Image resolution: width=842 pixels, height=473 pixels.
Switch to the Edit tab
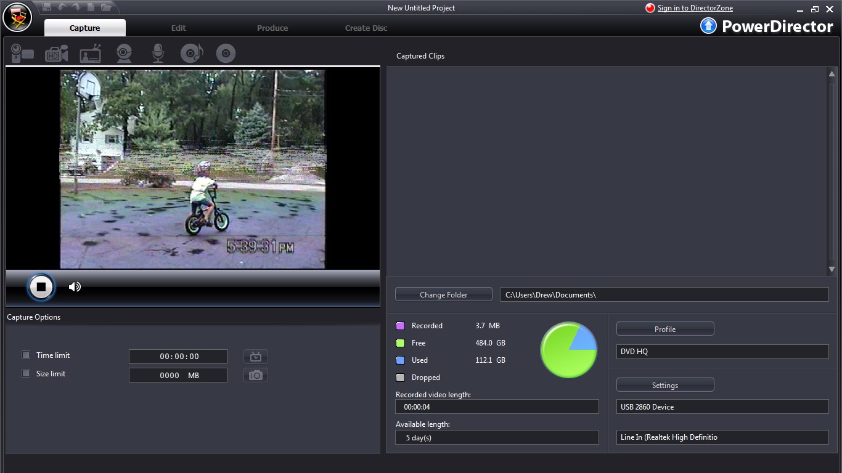point(179,28)
